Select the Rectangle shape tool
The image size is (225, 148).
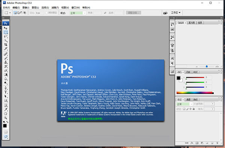point(6,100)
